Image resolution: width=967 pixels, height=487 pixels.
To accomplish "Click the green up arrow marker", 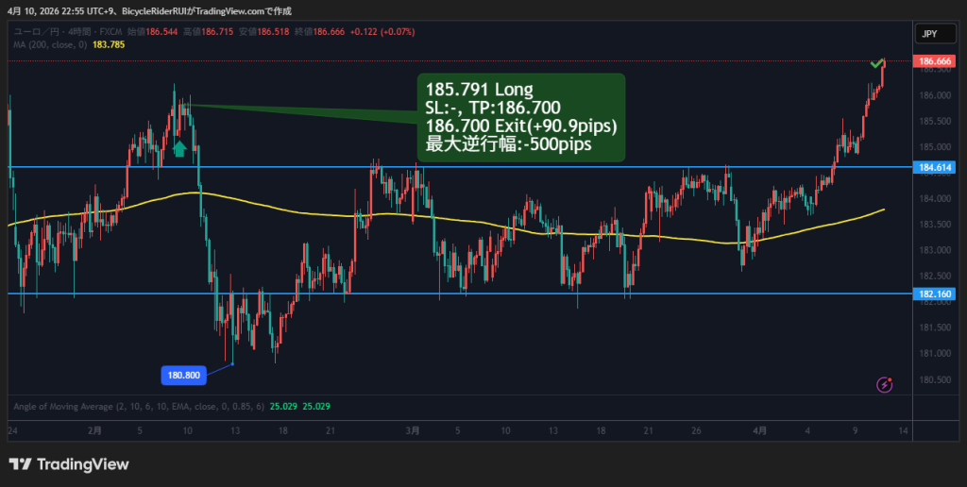I will (179, 147).
